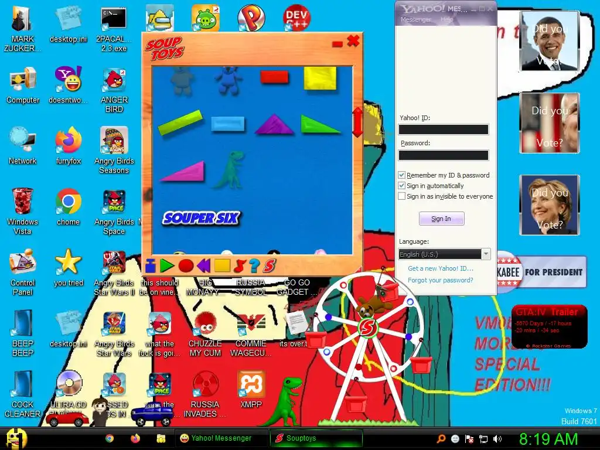Toggle Remember my ID & password checkbox
Viewport: 600px width, 450px height.
coord(401,175)
